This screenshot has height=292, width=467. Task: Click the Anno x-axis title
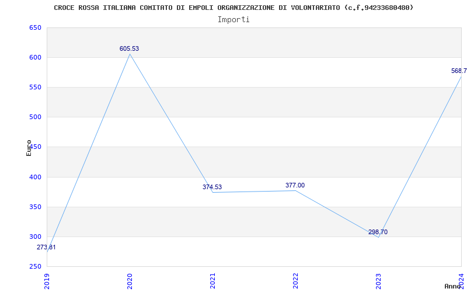[453, 286]
